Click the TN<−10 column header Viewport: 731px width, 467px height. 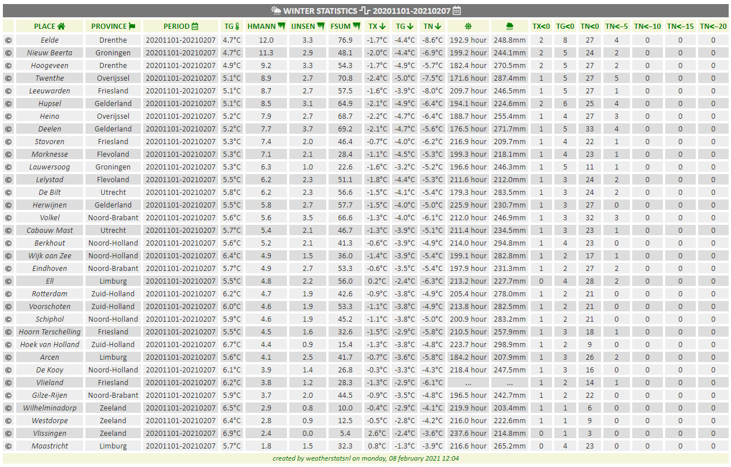tap(647, 26)
